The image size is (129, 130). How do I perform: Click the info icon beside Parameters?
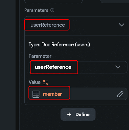52,10
